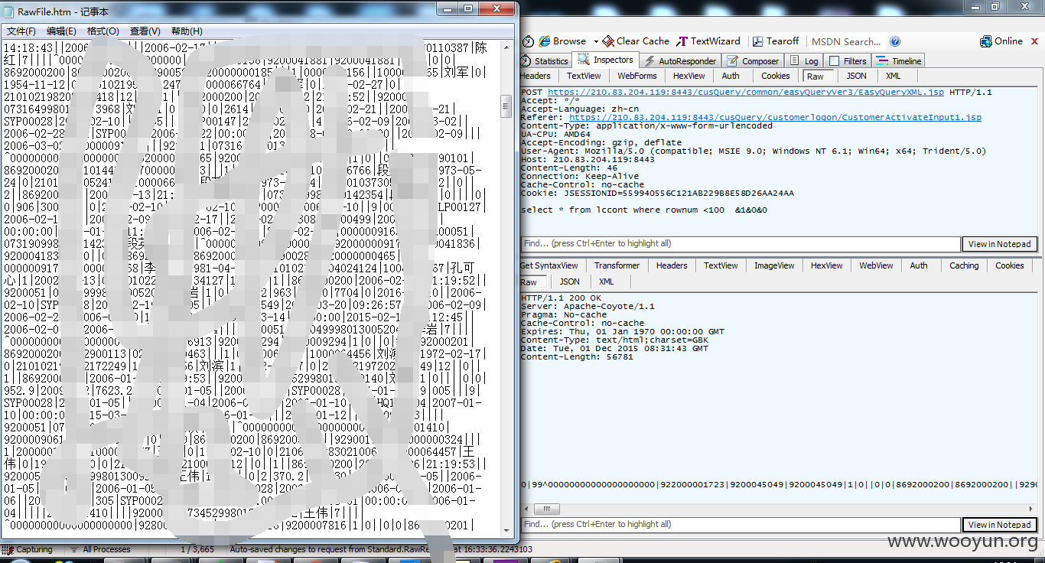Viewport: 1045px width, 563px height.
Task: Click Notepad scrollbar up arrow
Action: click(x=506, y=47)
